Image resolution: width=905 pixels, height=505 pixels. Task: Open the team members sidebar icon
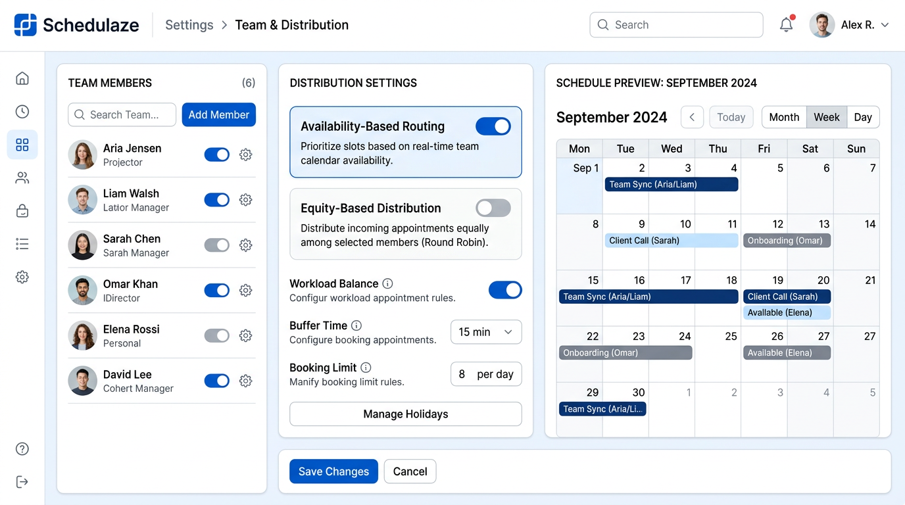coord(22,178)
